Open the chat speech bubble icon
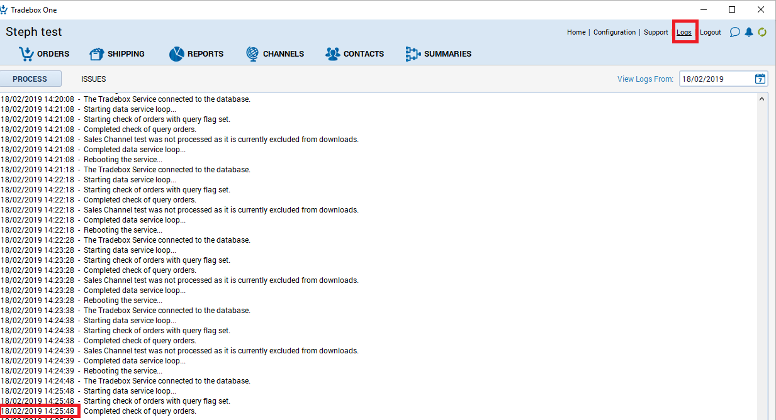The image size is (776, 420). click(734, 32)
